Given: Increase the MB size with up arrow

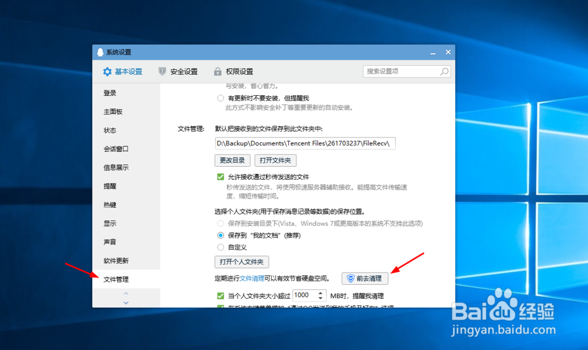Looking at the screenshot, I should coord(320,292).
